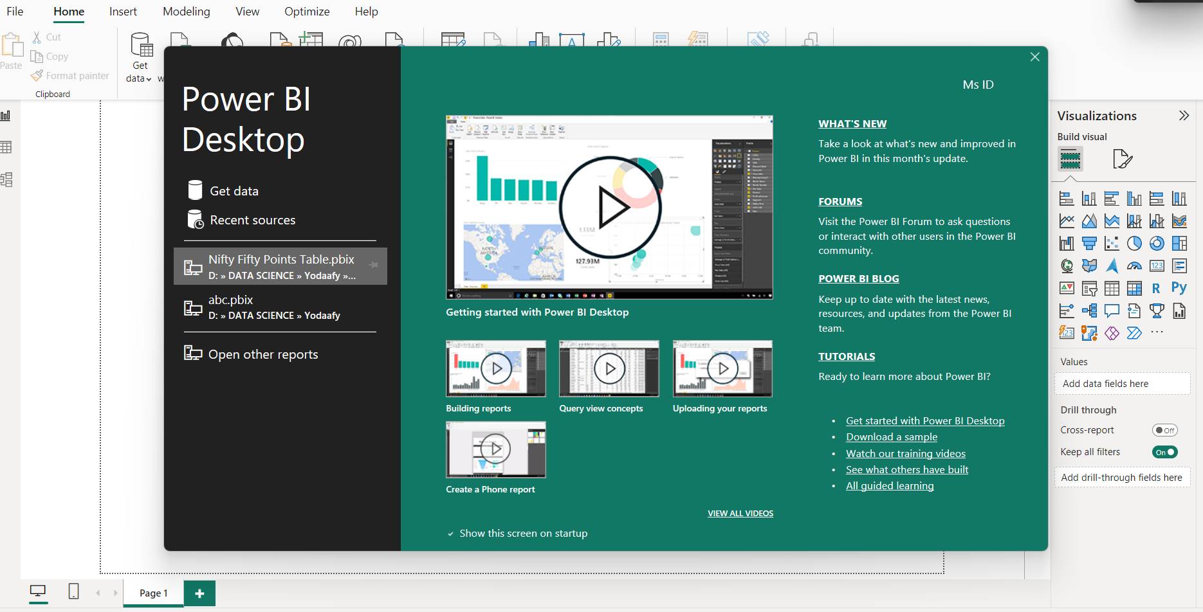Select the Map globe visual
This screenshot has width=1203, height=612.
(x=1067, y=265)
